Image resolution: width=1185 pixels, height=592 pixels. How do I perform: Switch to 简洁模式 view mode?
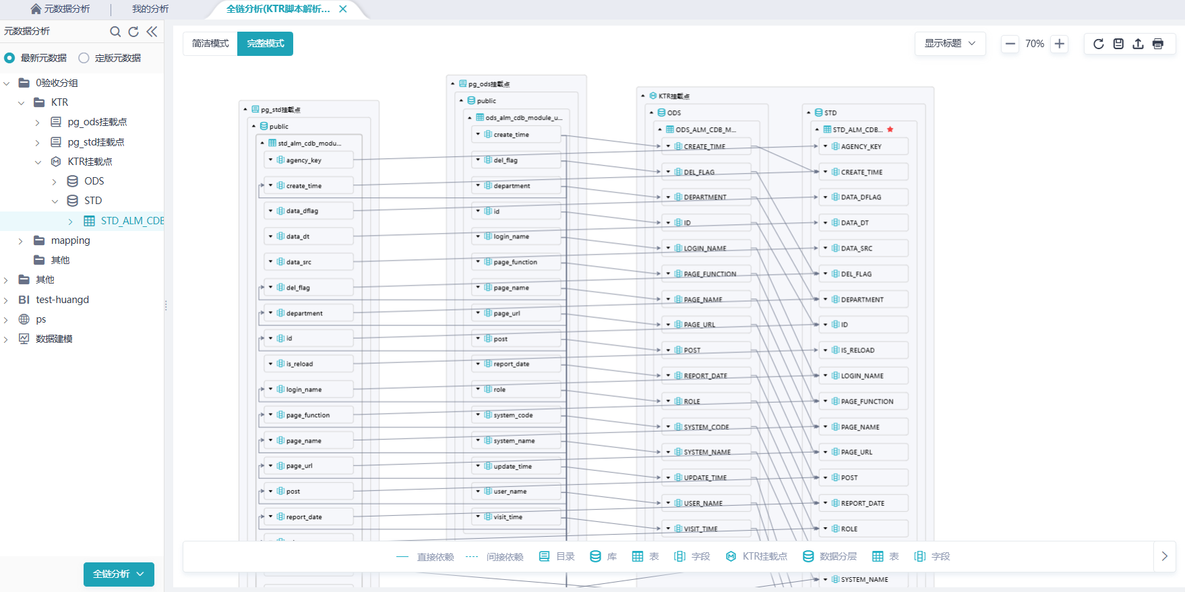coord(210,44)
